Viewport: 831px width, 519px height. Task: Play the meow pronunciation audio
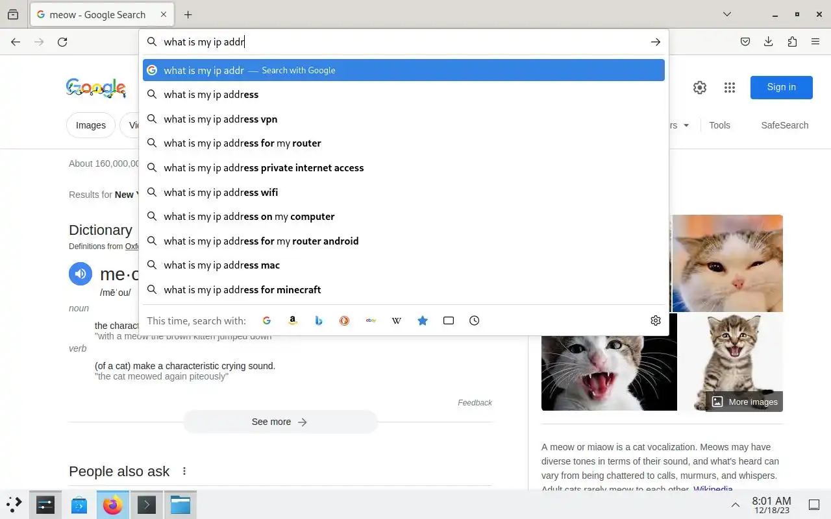(x=81, y=274)
